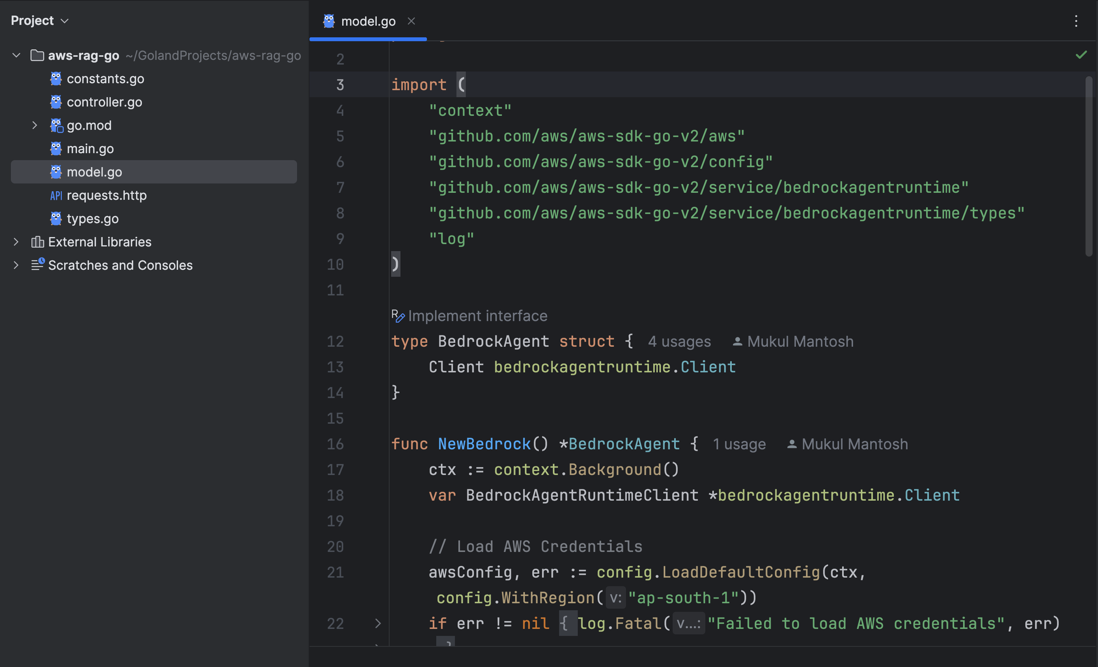Click the aws-rag-go folder icon
The image size is (1098, 667).
37,55
